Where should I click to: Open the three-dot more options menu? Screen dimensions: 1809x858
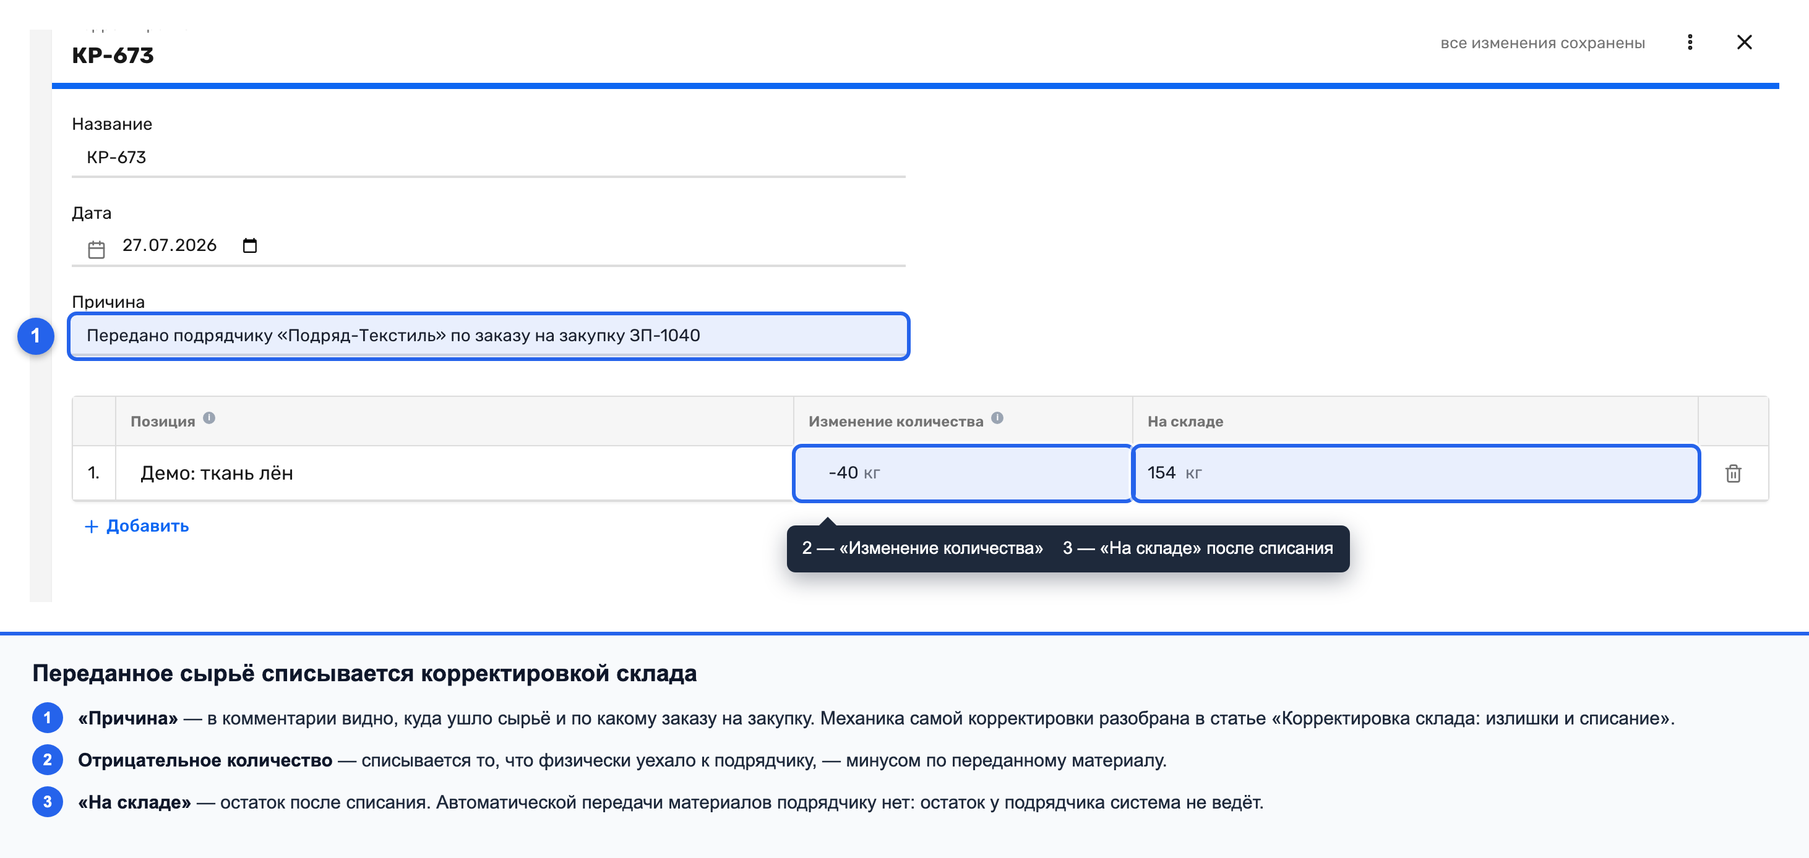coord(1690,43)
